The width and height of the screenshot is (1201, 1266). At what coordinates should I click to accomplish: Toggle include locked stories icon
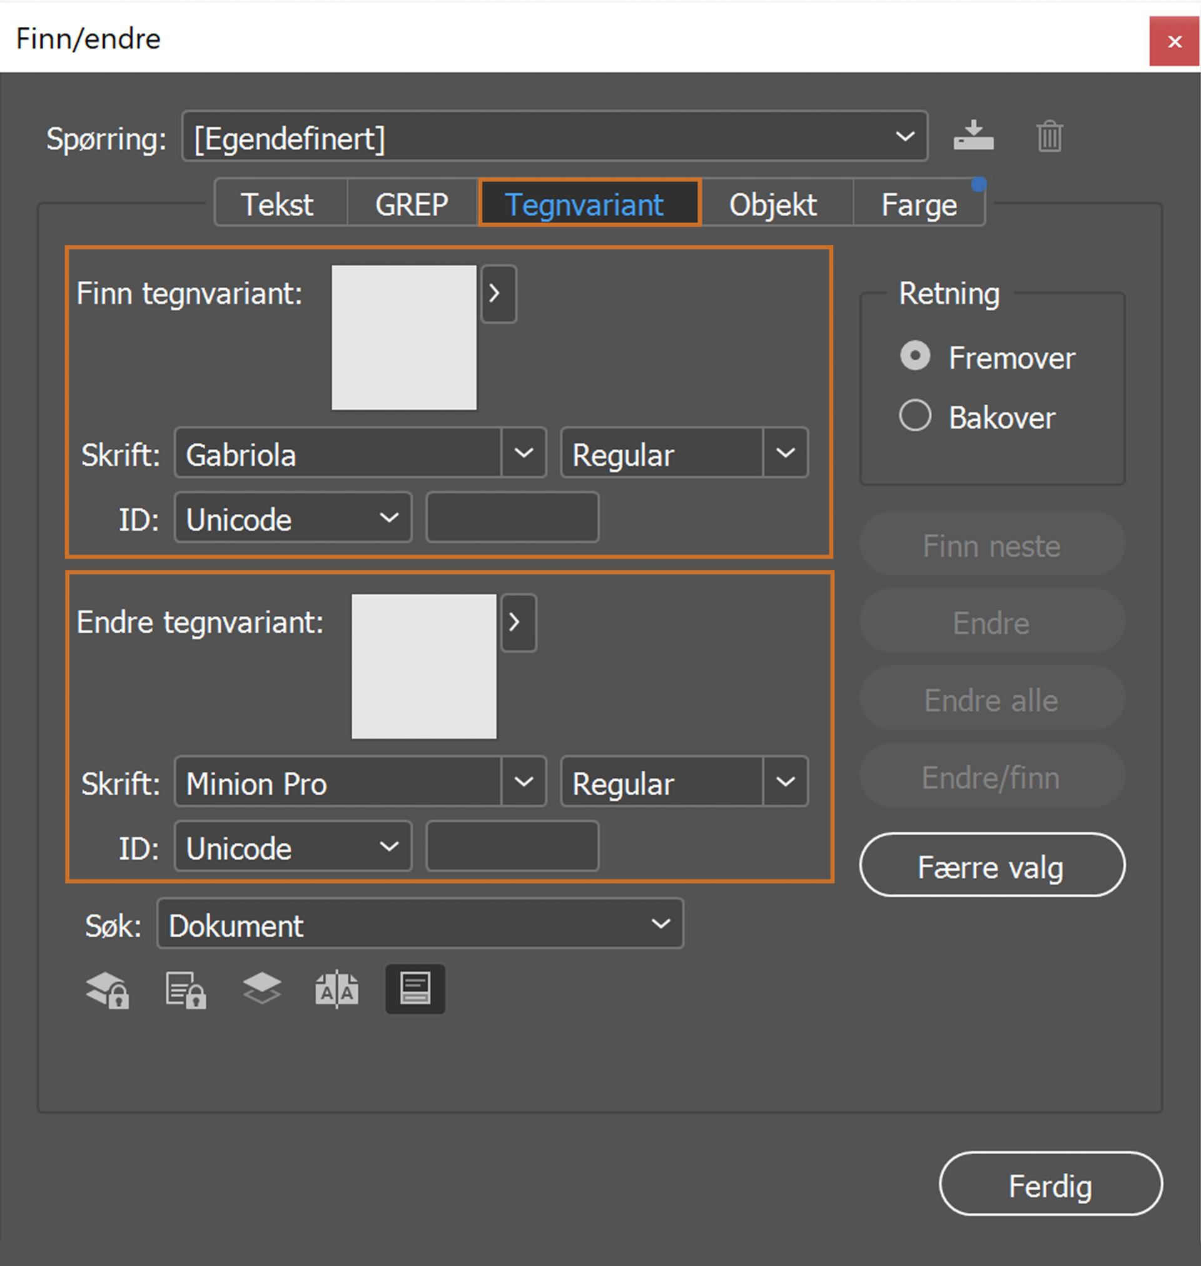pyautogui.click(x=186, y=990)
